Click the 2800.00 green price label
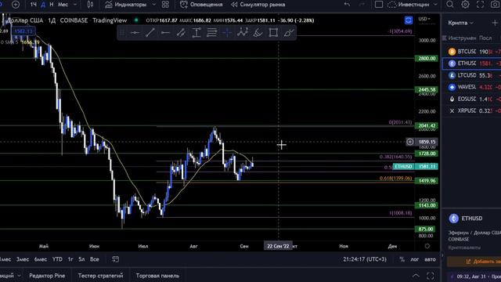Screen dimensions: 501x282 point(427,59)
